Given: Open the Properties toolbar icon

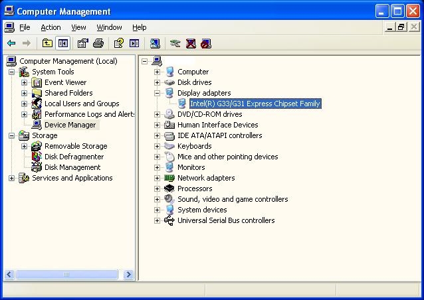Looking at the screenshot, I should pyautogui.click(x=83, y=43).
